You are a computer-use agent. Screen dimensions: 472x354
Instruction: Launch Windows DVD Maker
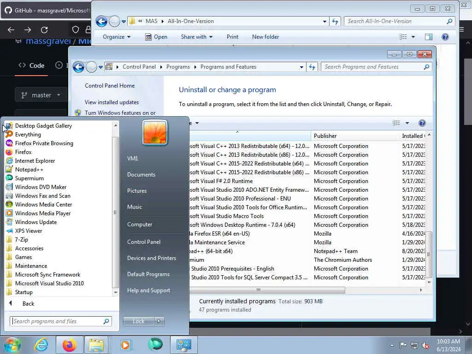[41, 187]
